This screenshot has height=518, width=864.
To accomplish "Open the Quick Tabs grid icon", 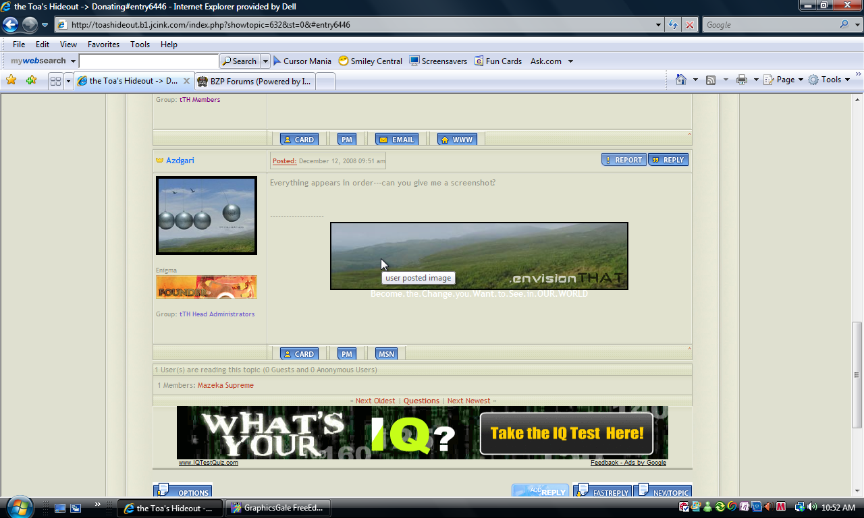I will tap(56, 81).
